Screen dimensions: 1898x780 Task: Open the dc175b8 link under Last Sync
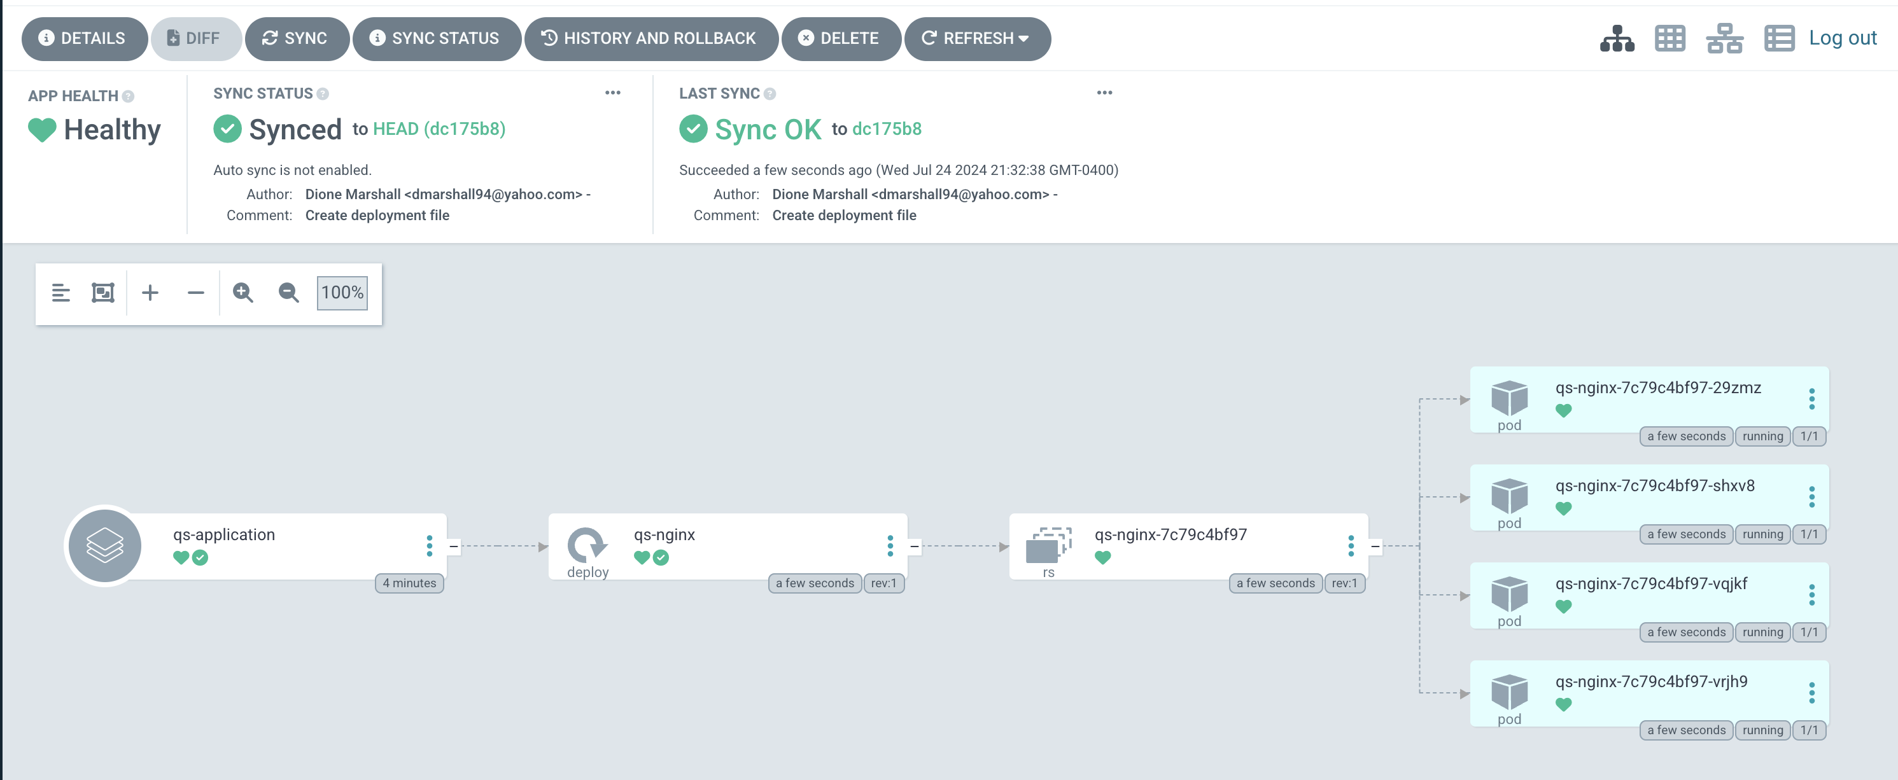click(x=887, y=129)
